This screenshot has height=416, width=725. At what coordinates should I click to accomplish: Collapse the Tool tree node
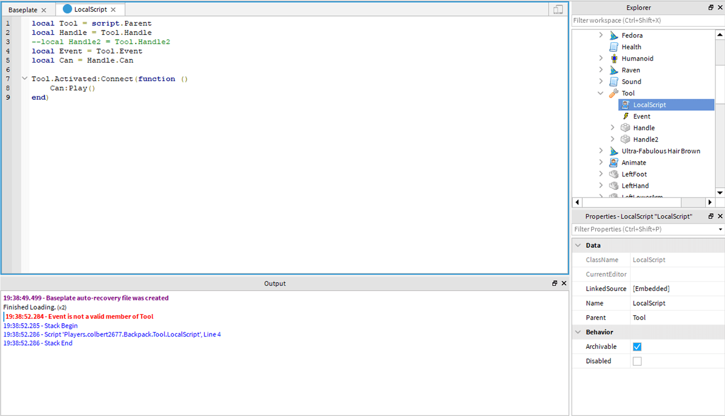pyautogui.click(x=601, y=93)
